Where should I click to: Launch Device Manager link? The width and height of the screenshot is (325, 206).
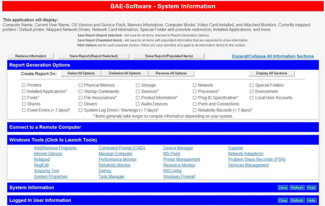pos(178,148)
